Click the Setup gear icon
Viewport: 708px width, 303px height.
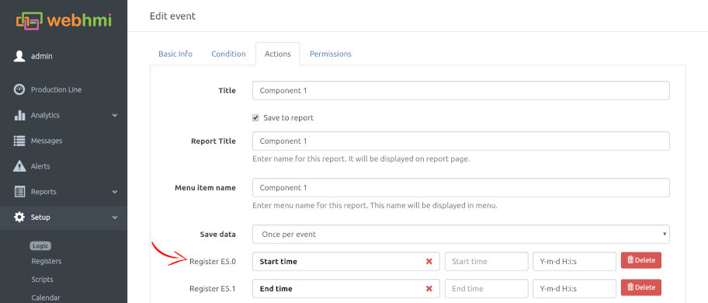(19, 218)
